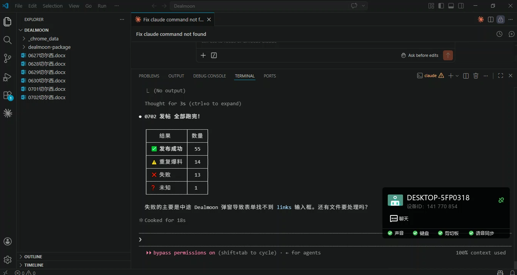Open the View menu
The height and width of the screenshot is (275, 517).
pyautogui.click(x=74, y=6)
